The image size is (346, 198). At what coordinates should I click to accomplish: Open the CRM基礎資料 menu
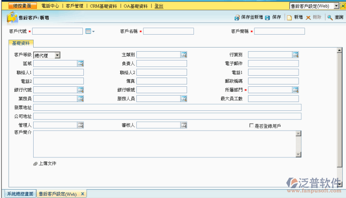[103, 6]
